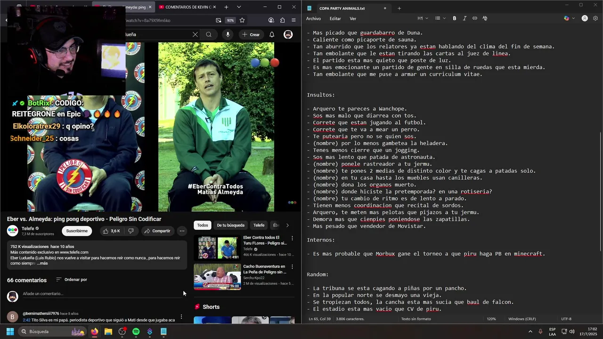
Task: List all browser tabs dropdown
Action: coord(239,7)
